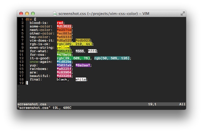The image size is (203, 133).
Task: Click the #e2571e highlighted color
Action: tap(64, 30)
